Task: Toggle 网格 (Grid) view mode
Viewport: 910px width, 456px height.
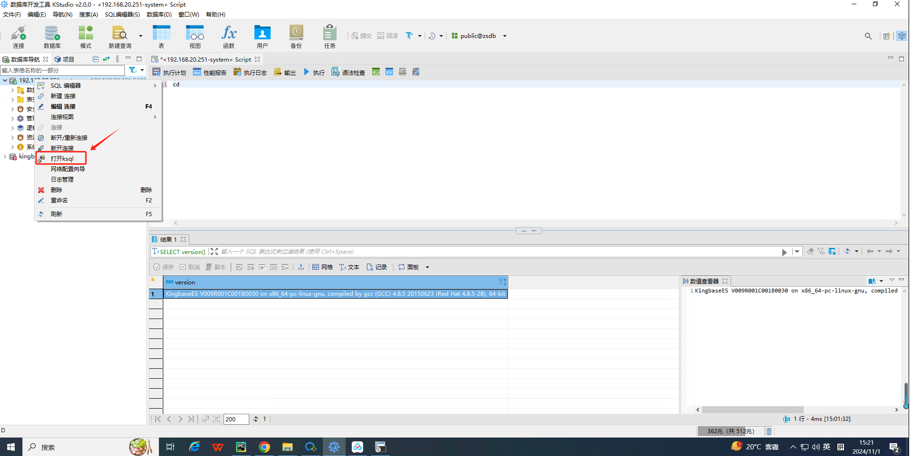Action: pyautogui.click(x=323, y=267)
